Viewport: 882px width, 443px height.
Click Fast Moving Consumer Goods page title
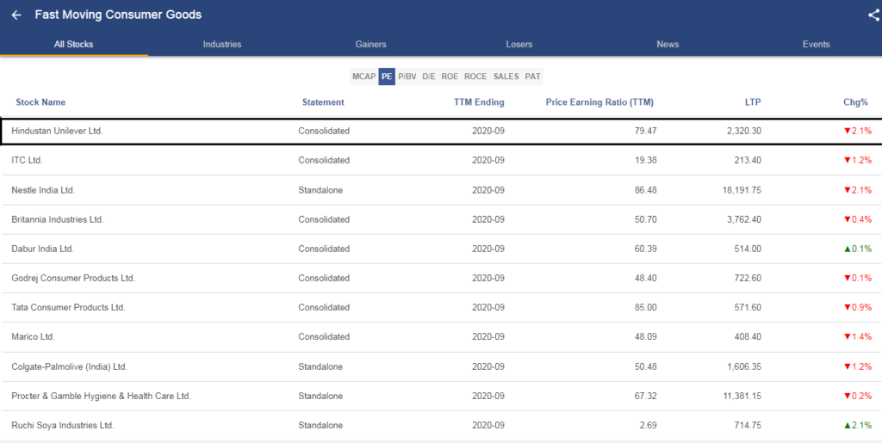118,15
